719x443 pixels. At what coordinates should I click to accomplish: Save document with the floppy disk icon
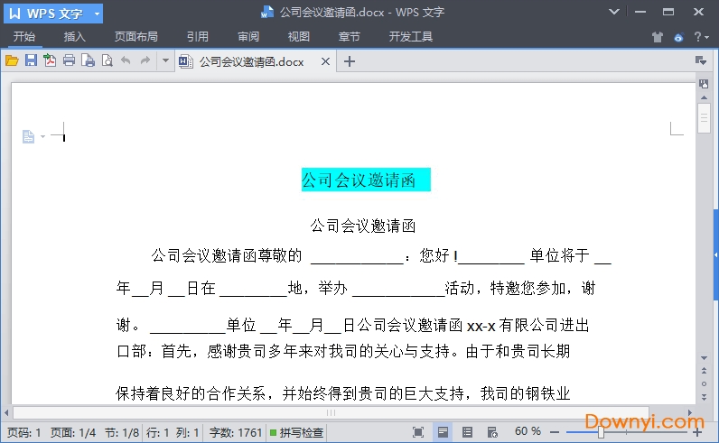point(31,60)
